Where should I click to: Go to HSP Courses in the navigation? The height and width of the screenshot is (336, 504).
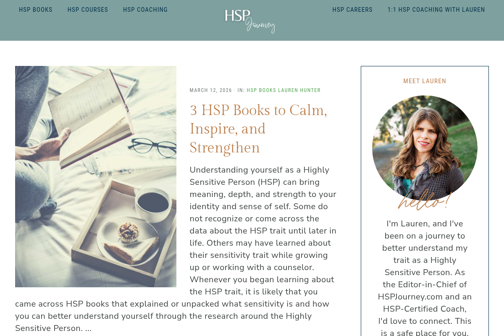pyautogui.click(x=88, y=10)
